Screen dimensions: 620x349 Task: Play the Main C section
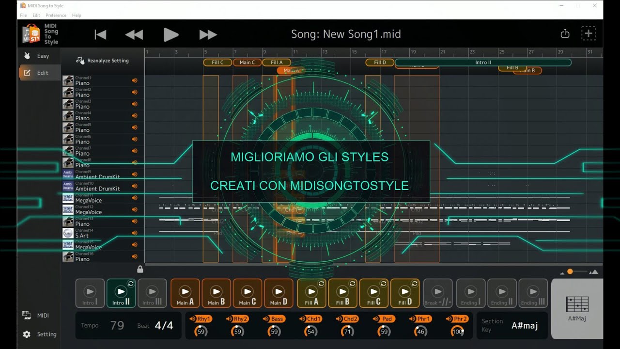247,293
